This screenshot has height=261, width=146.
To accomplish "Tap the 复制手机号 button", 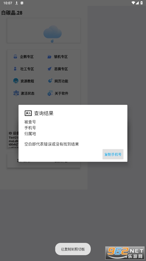I will click(113, 154).
